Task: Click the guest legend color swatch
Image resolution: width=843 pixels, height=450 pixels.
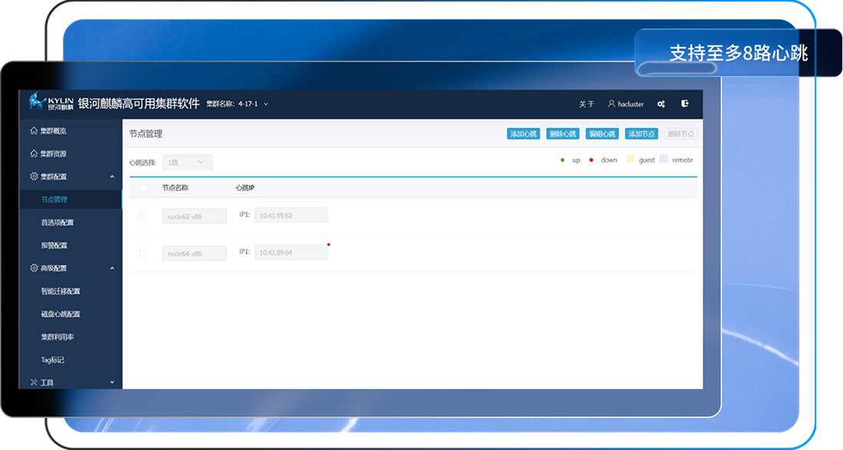Action: coord(630,160)
